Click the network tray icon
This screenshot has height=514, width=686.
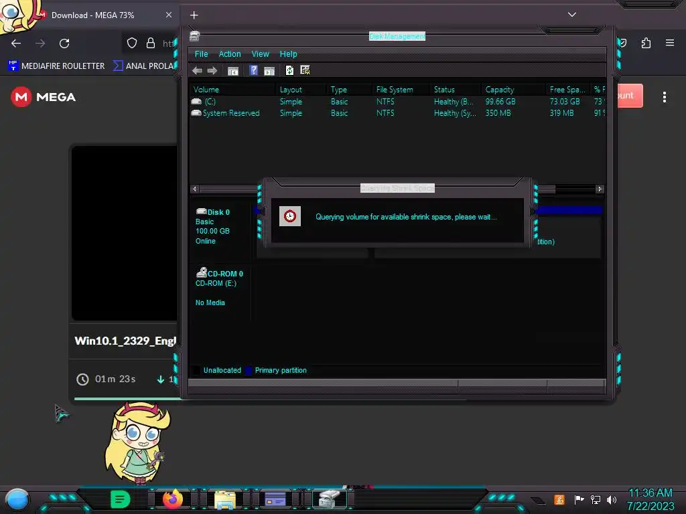(596, 499)
